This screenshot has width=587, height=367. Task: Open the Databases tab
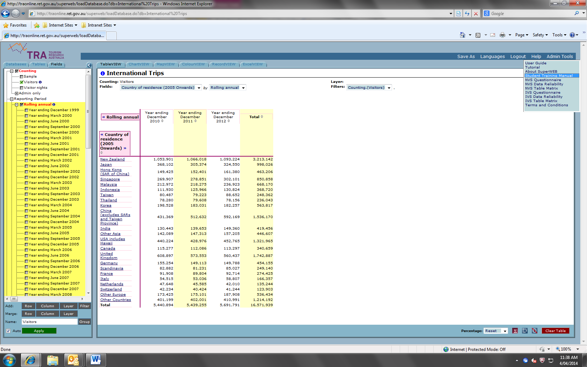coord(16,64)
